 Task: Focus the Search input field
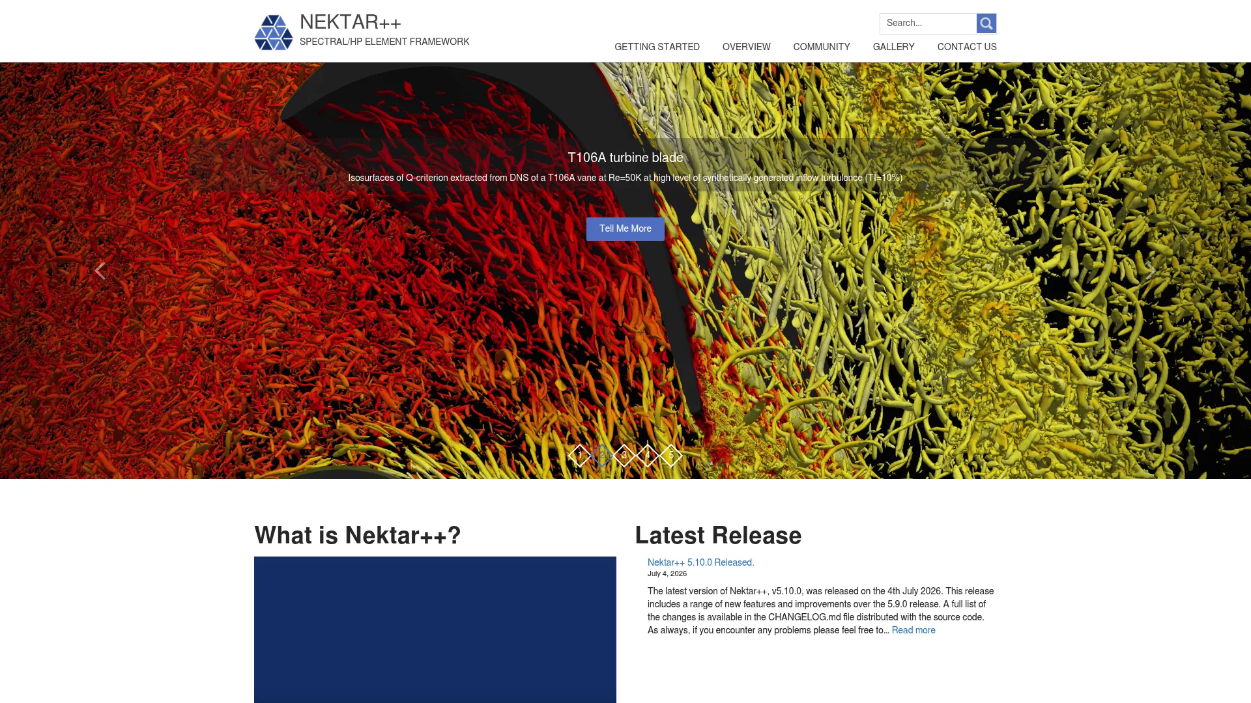(928, 23)
